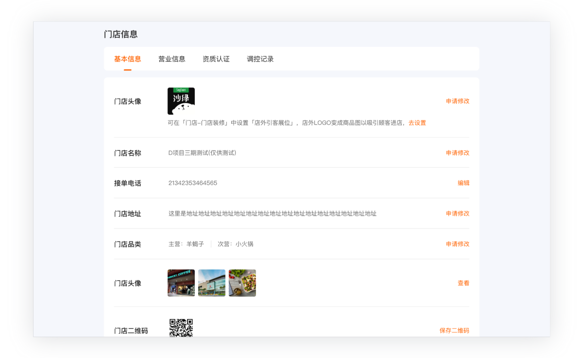Switch to the 基本信息 tab
This screenshot has height=358, width=583.
(x=127, y=59)
